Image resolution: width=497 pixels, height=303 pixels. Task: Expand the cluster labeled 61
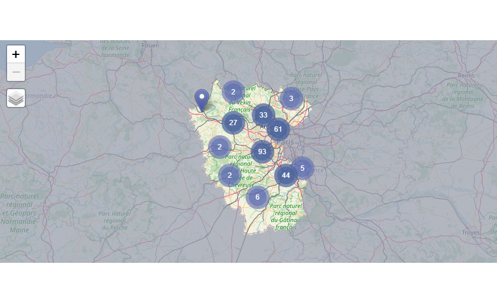click(278, 129)
